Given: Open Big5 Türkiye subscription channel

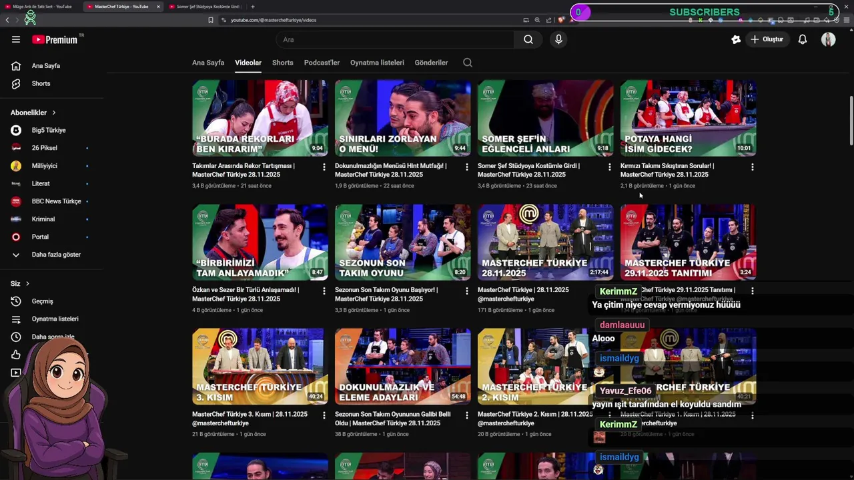Looking at the screenshot, I should point(49,130).
